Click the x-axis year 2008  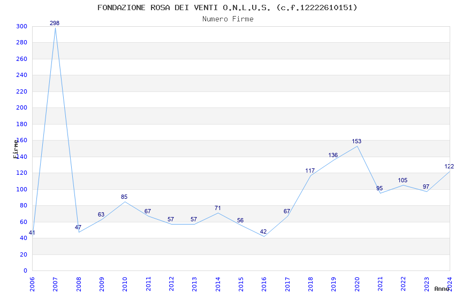(78, 284)
